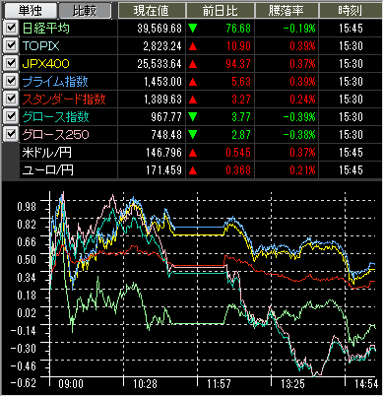Select the 米ドル/円 row label
The height and width of the screenshot is (397, 384).
click(x=46, y=153)
